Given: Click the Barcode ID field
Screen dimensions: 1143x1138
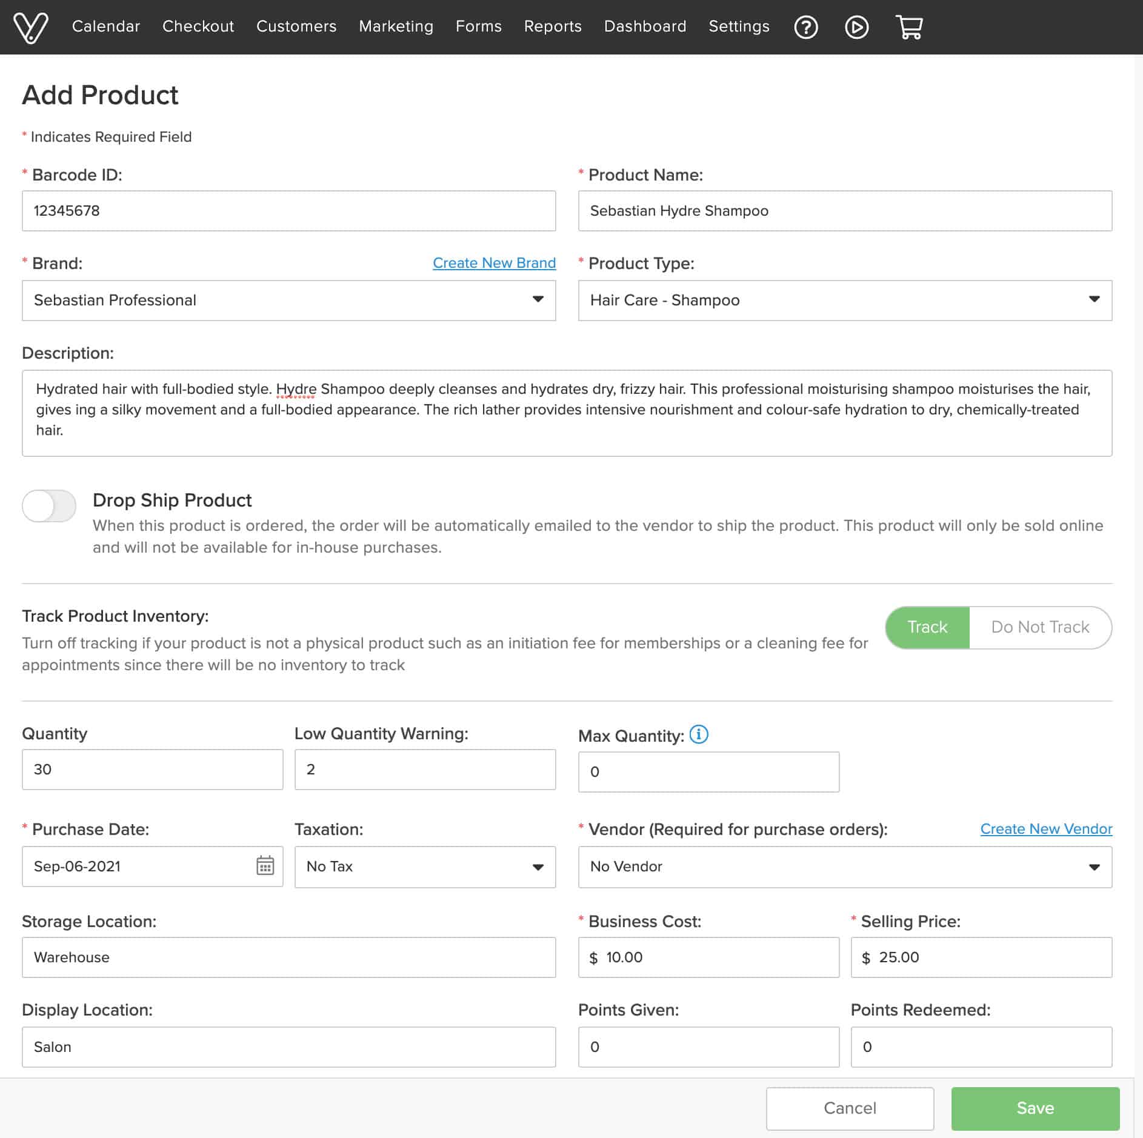Looking at the screenshot, I should click(x=289, y=211).
